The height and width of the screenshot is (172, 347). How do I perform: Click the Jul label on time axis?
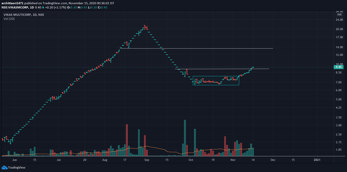pos(59,160)
